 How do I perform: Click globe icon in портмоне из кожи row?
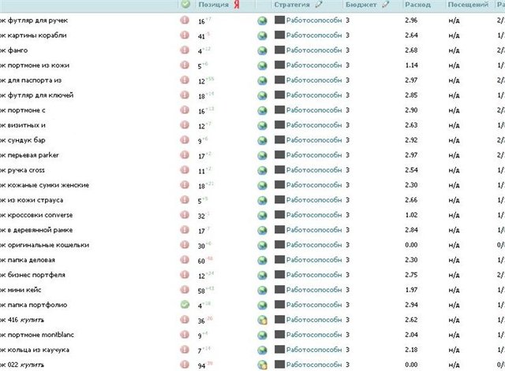pos(263,65)
